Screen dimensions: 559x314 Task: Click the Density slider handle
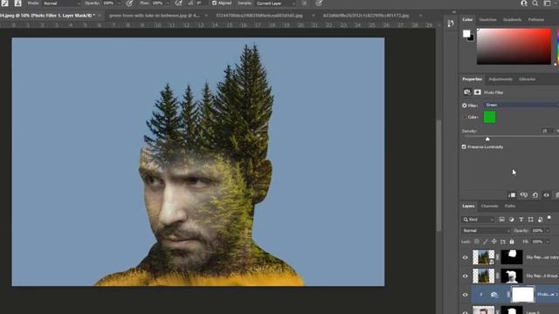pos(487,139)
